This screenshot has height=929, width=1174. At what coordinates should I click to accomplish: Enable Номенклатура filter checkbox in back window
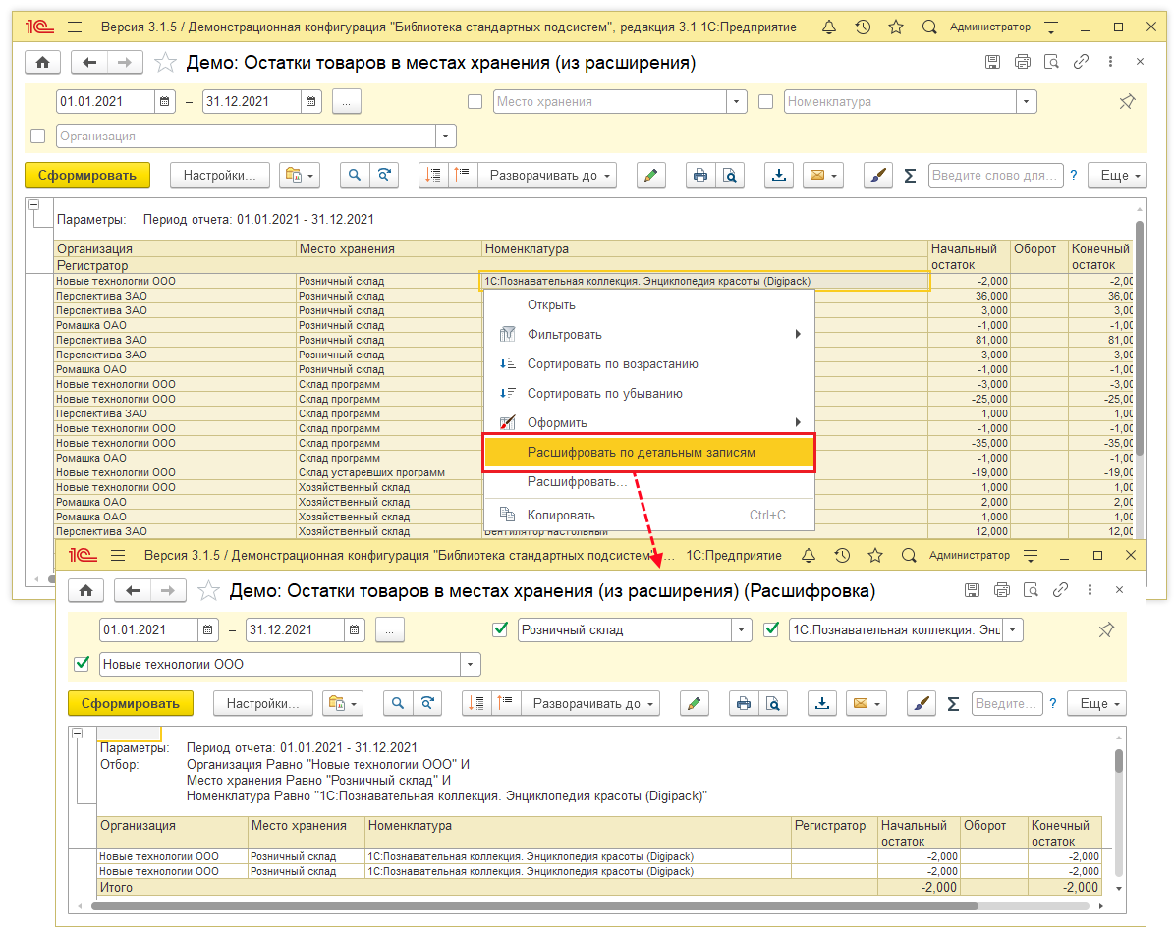(765, 102)
